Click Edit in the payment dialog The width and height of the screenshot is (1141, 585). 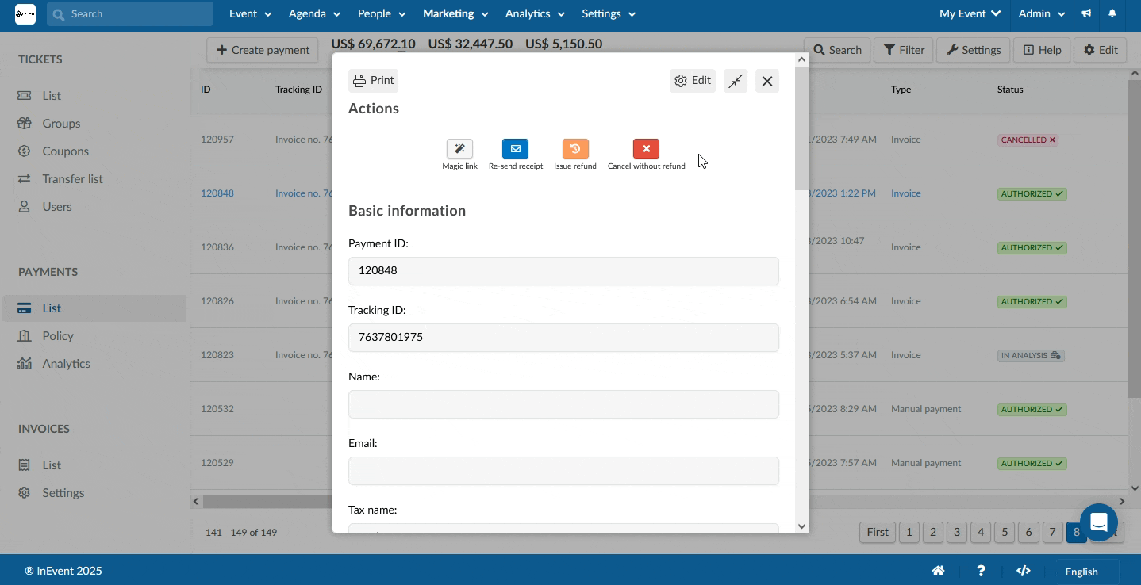(693, 81)
